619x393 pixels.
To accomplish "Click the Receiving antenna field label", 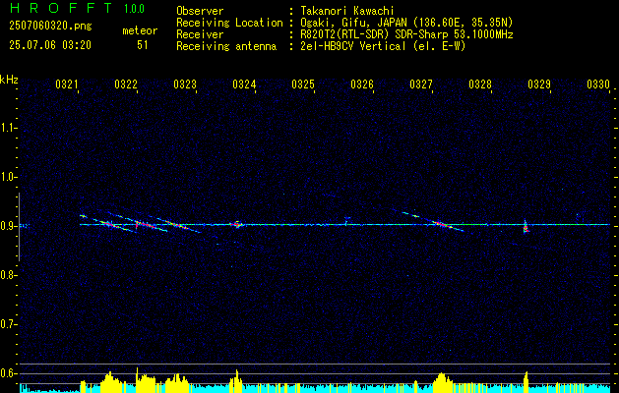I will (x=226, y=46).
